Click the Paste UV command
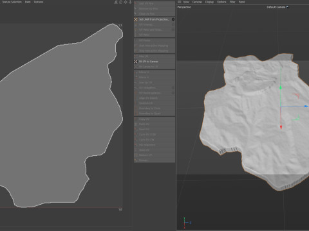Viewport: 309px width, 231px height. pyautogui.click(x=154, y=124)
